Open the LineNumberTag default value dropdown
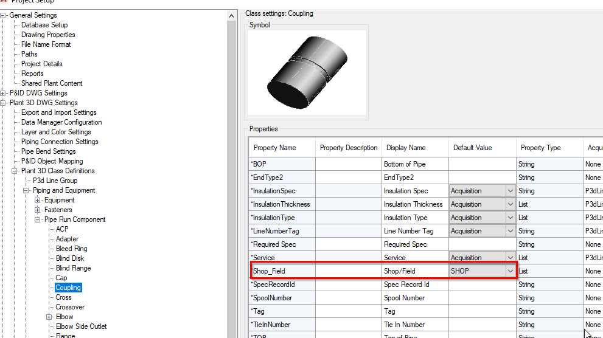 click(510, 231)
